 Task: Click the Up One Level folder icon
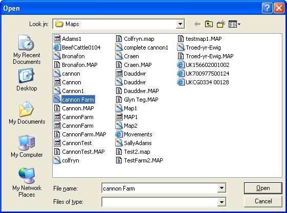(209, 24)
